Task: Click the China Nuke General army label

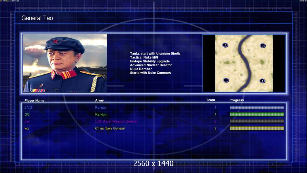Action: tap(110, 128)
